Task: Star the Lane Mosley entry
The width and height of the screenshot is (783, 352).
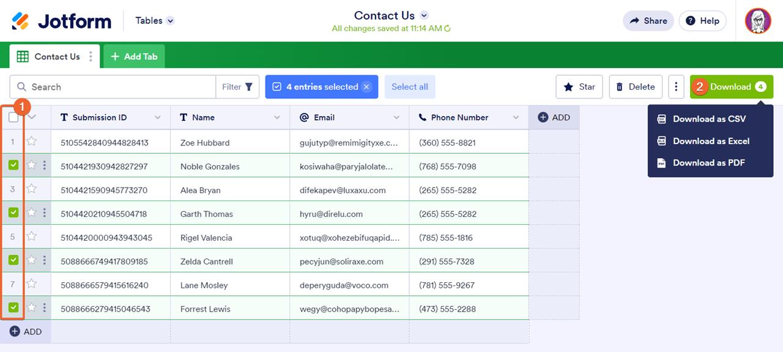Action: pyautogui.click(x=32, y=284)
